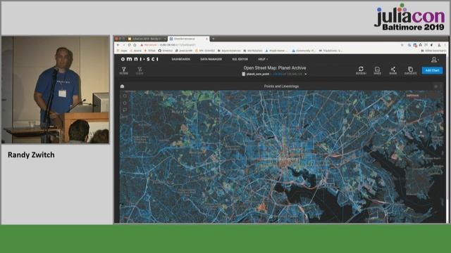The height and width of the screenshot is (253, 451).
Task: Open the Filters funnel icon
Action: (124, 70)
